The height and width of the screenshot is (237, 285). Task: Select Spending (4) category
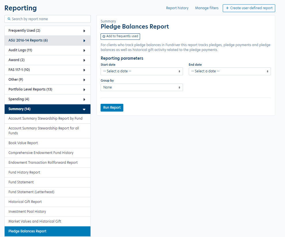tap(48, 99)
